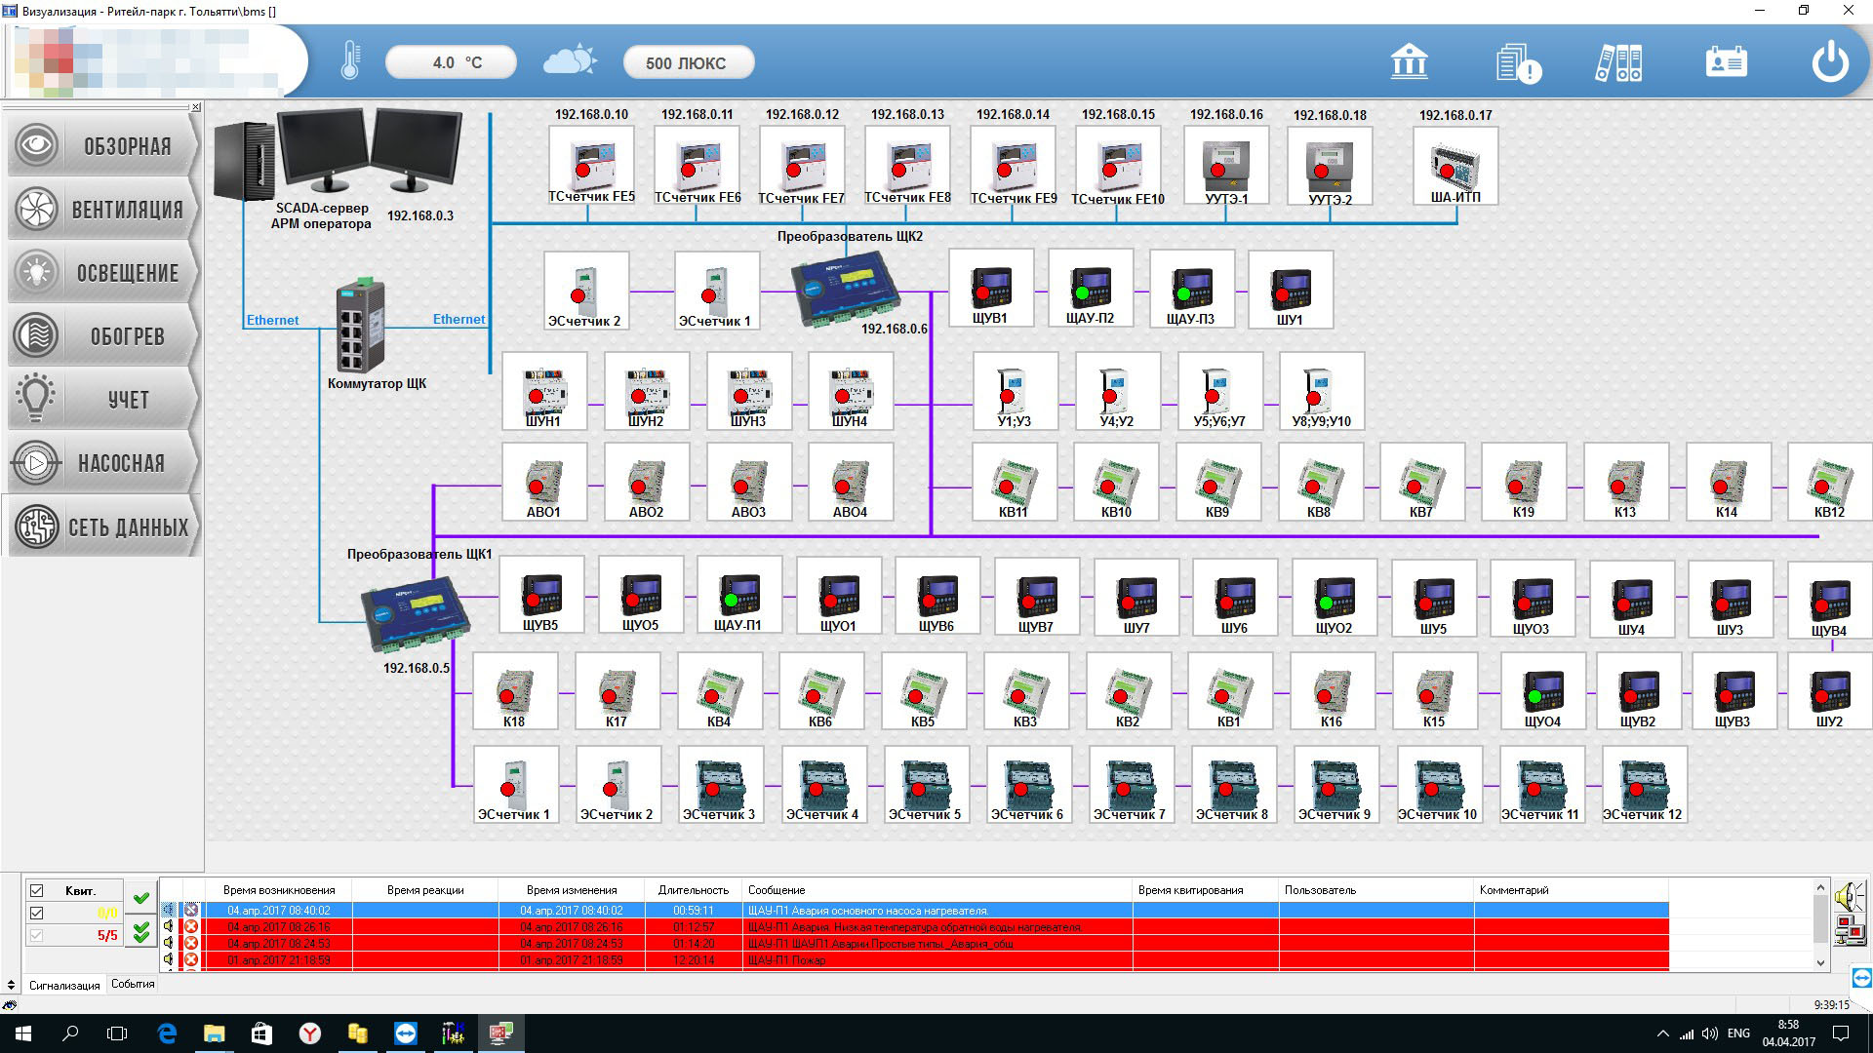Acknowledge selected alarm with single checkmark button

[x=141, y=898]
